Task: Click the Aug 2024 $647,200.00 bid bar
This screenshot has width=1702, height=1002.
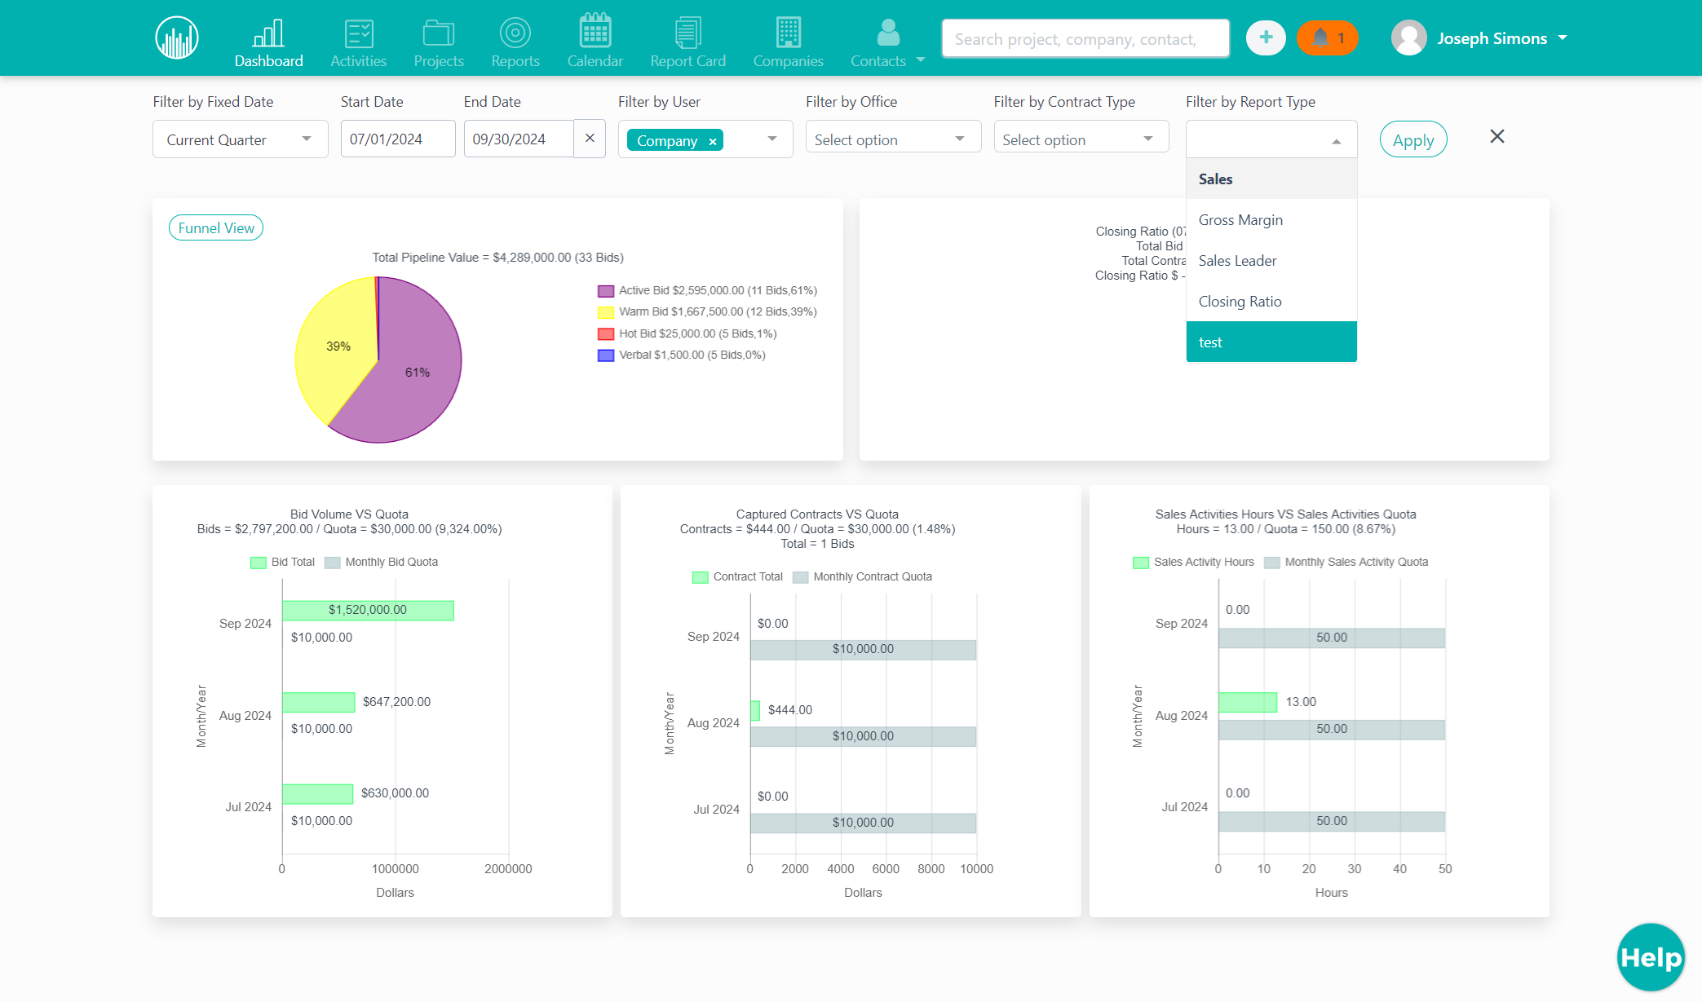Action: 318,702
